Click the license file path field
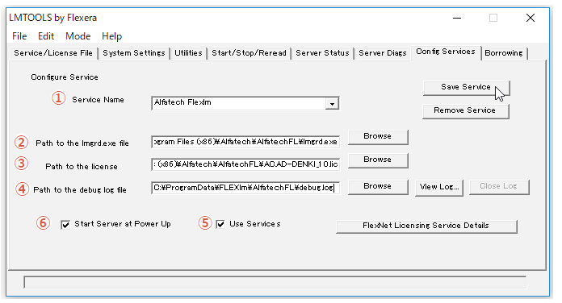The height and width of the screenshot is (303, 562). [245, 164]
